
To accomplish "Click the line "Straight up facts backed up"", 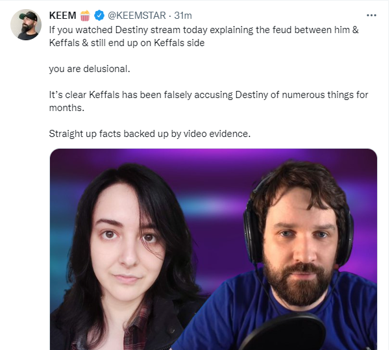I will point(149,134).
